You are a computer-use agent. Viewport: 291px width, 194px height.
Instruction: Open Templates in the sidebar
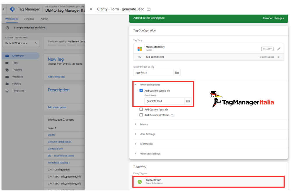tap(18, 91)
